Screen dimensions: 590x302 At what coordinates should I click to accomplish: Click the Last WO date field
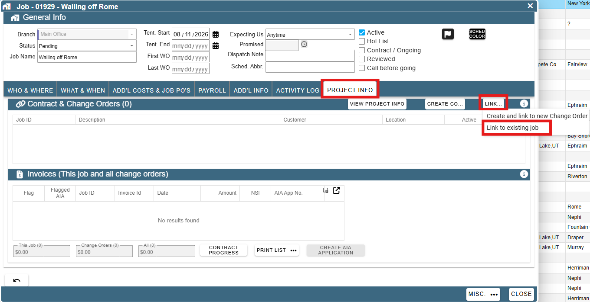(190, 69)
